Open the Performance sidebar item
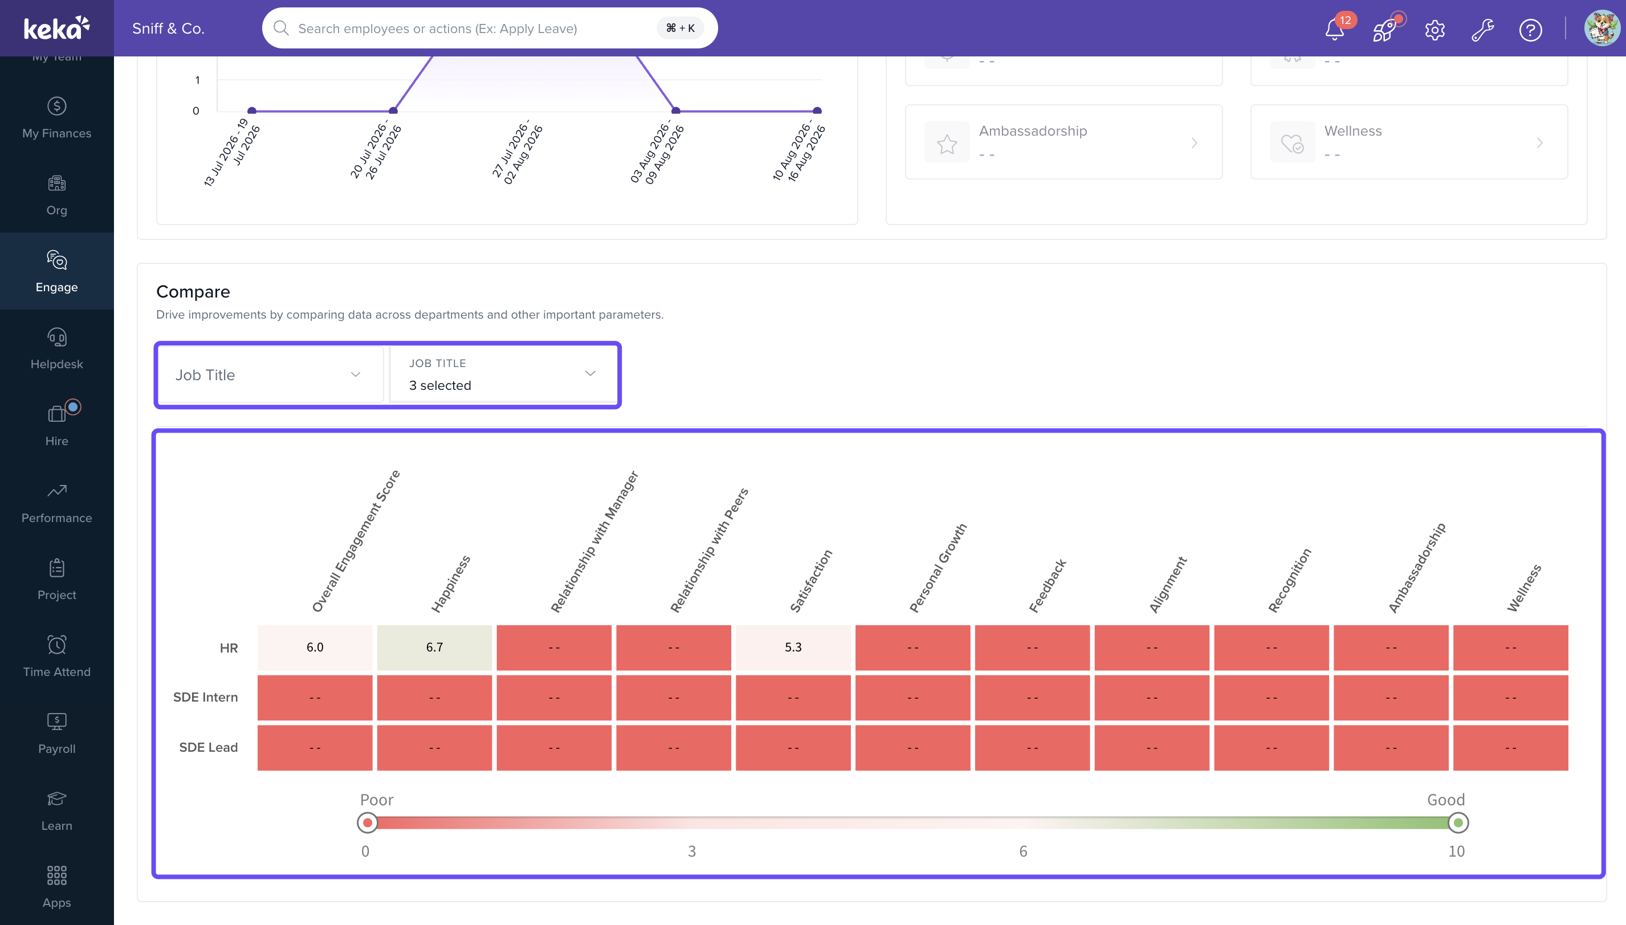 (x=56, y=503)
